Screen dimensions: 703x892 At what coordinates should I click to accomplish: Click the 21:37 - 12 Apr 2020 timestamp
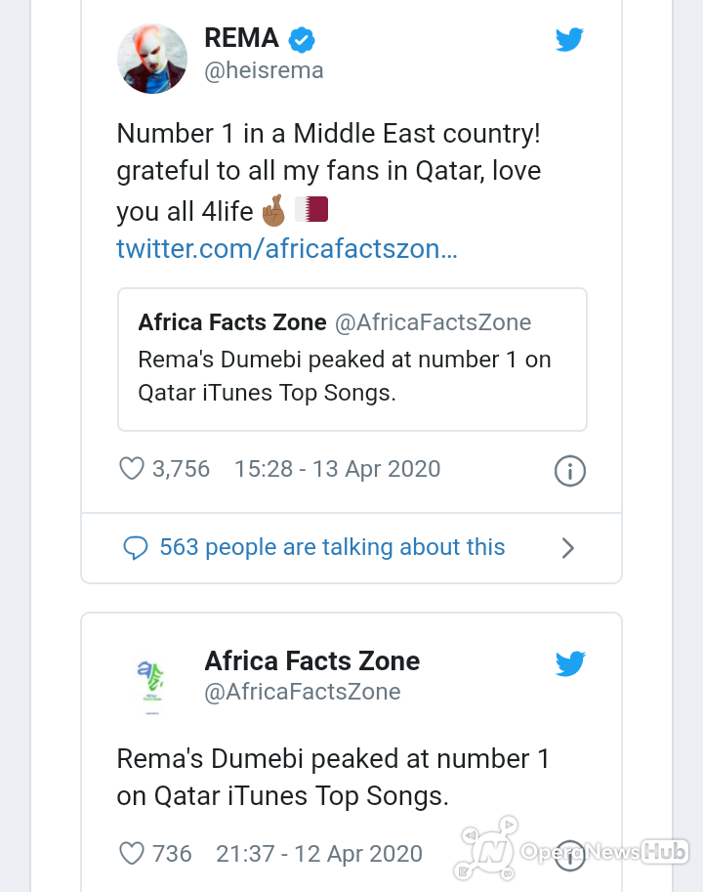(x=319, y=853)
